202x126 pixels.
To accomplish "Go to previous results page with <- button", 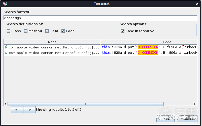I will click(17, 110).
